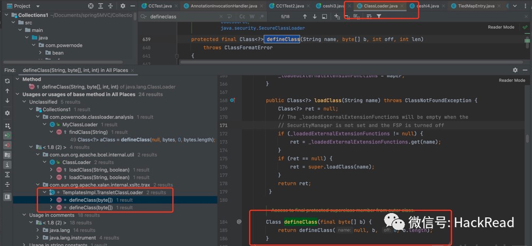Add selection for next occurrence icon
The image size is (532, 246).
[x=337, y=17]
